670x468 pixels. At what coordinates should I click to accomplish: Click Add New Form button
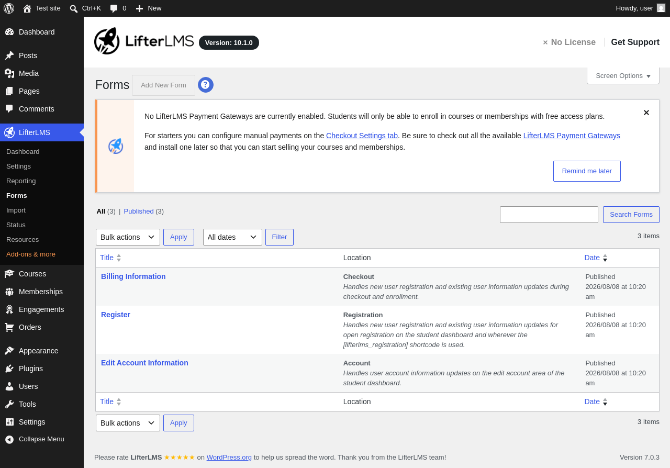click(x=163, y=85)
